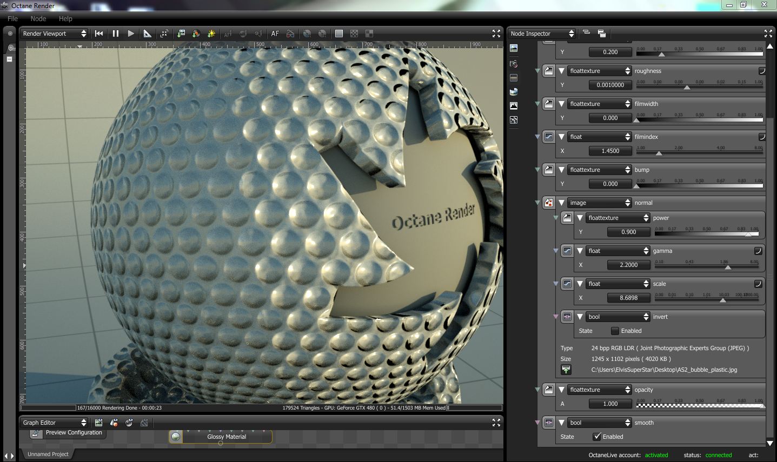Viewport: 777px width, 462px height.
Task: Select the Preview Configuration node
Action: tap(68, 433)
